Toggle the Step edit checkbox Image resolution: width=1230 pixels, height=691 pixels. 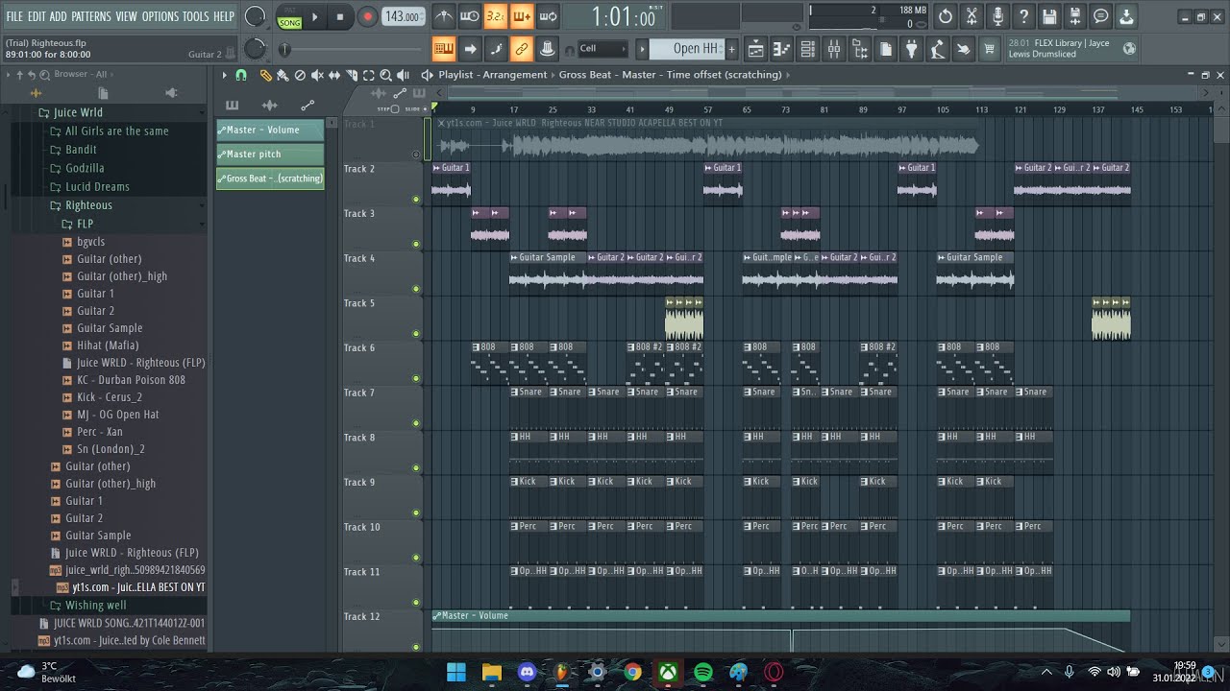point(394,109)
